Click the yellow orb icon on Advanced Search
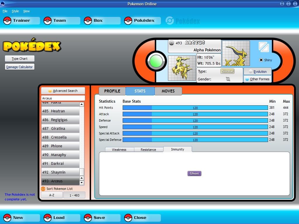The width and height of the screenshot is (299, 224). [x=50, y=91]
